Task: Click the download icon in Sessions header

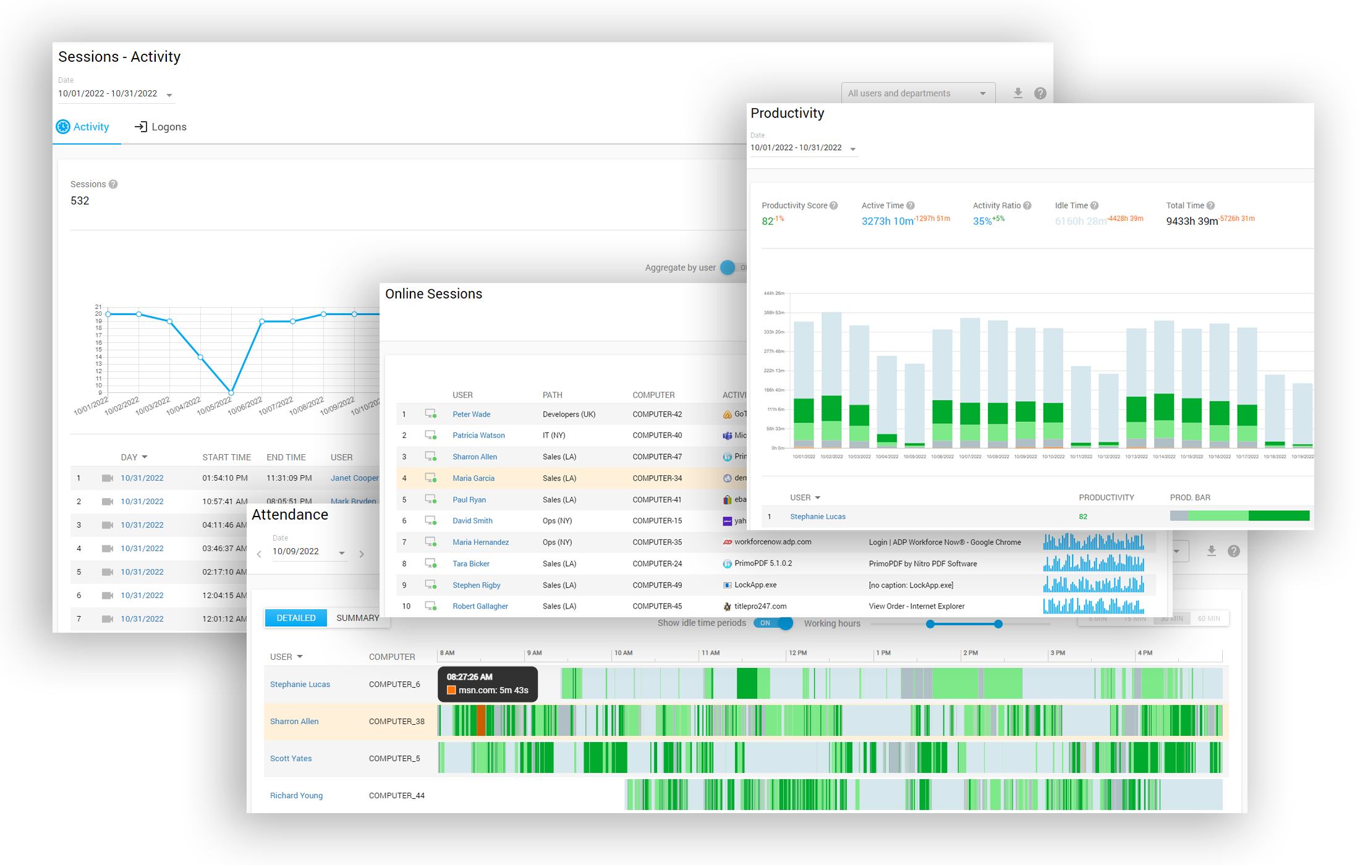Action: pos(1018,93)
